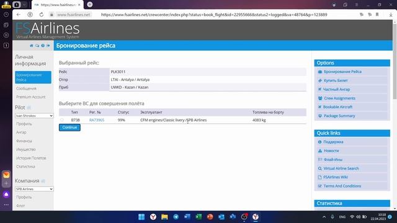Open Premium Account in the left sidebar
The image size is (397, 223).
click(30, 97)
